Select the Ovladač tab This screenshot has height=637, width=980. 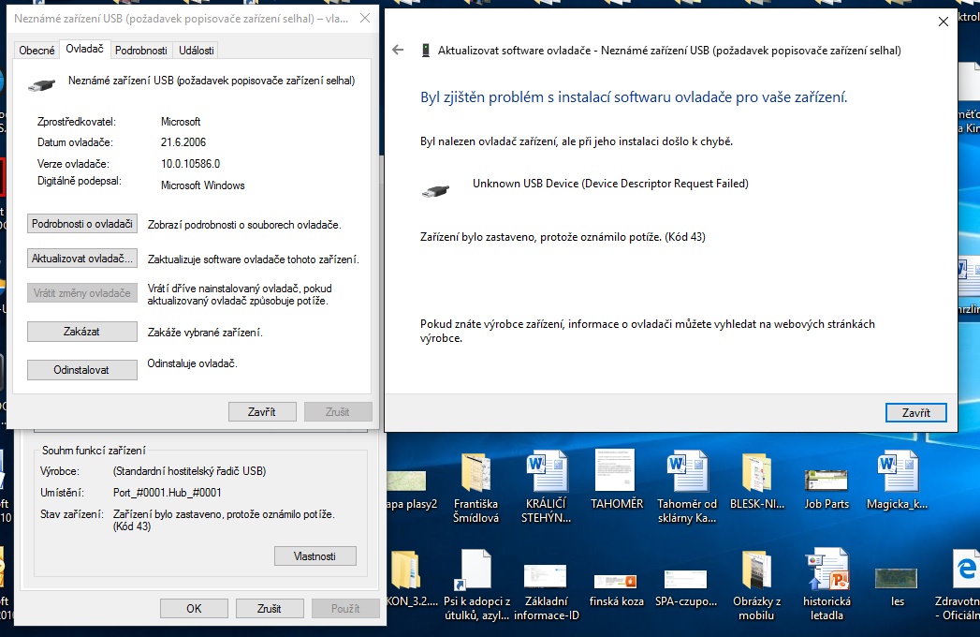tap(84, 49)
